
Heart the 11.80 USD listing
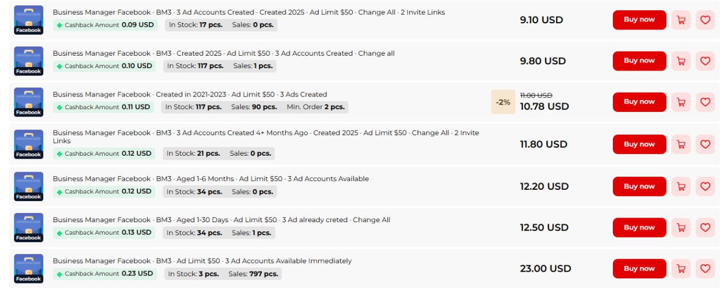(x=705, y=144)
